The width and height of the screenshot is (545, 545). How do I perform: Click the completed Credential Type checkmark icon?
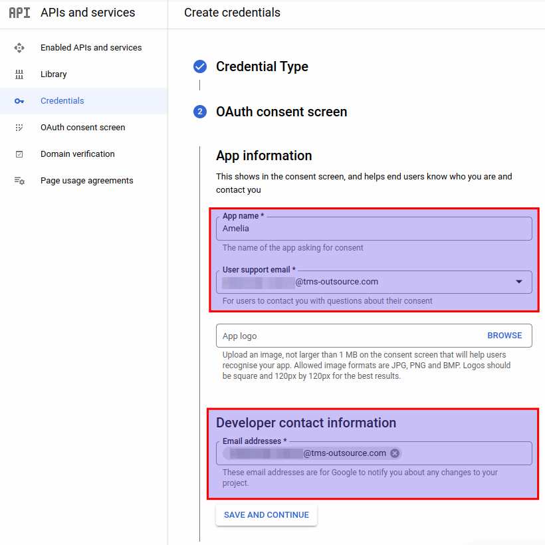point(200,66)
